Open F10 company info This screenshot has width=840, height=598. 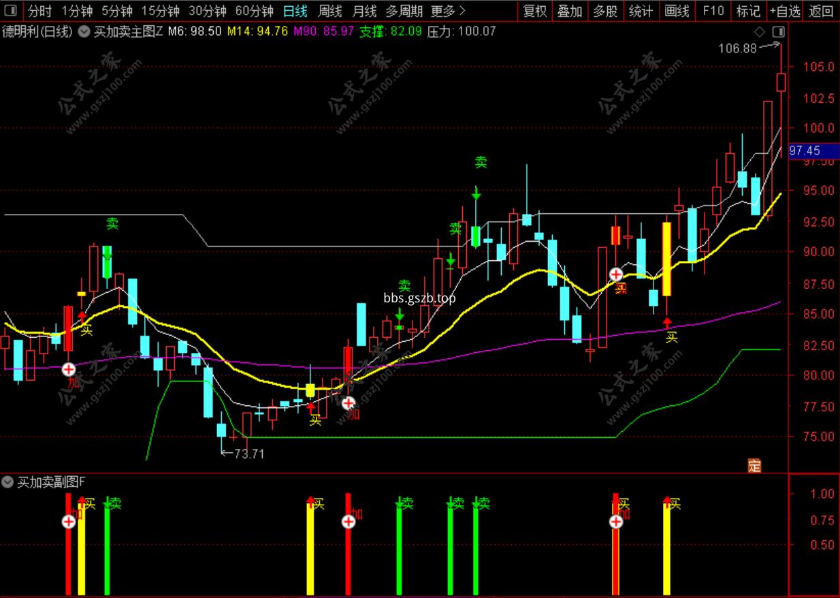[713, 11]
